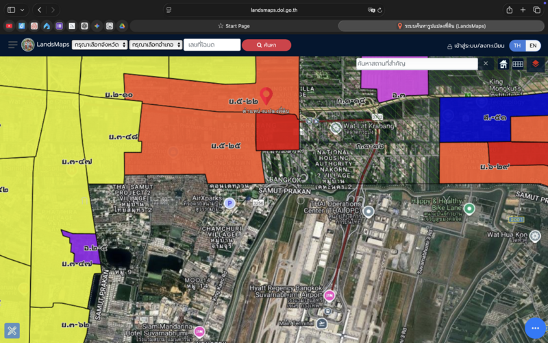Open the Safari tab group chevron
This screenshot has width=548, height=343.
pyautogui.click(x=23, y=10)
